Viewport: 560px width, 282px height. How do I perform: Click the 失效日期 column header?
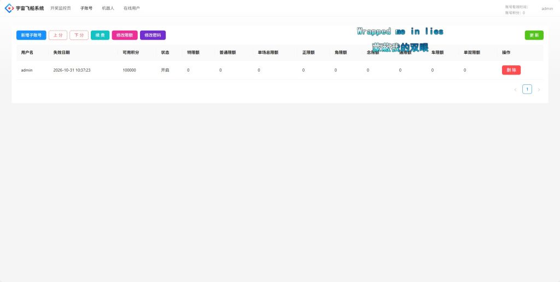click(x=61, y=52)
